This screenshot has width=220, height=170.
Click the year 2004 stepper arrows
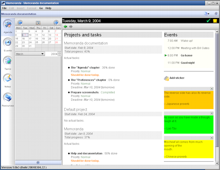[x=59, y=54]
